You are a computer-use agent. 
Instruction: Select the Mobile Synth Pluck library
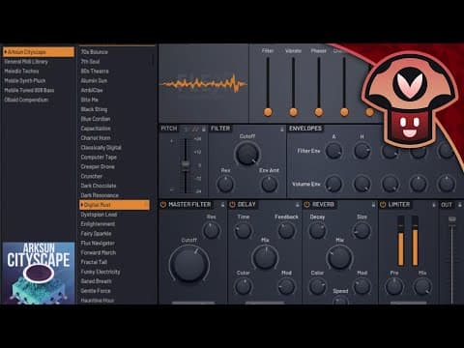click(x=25, y=81)
